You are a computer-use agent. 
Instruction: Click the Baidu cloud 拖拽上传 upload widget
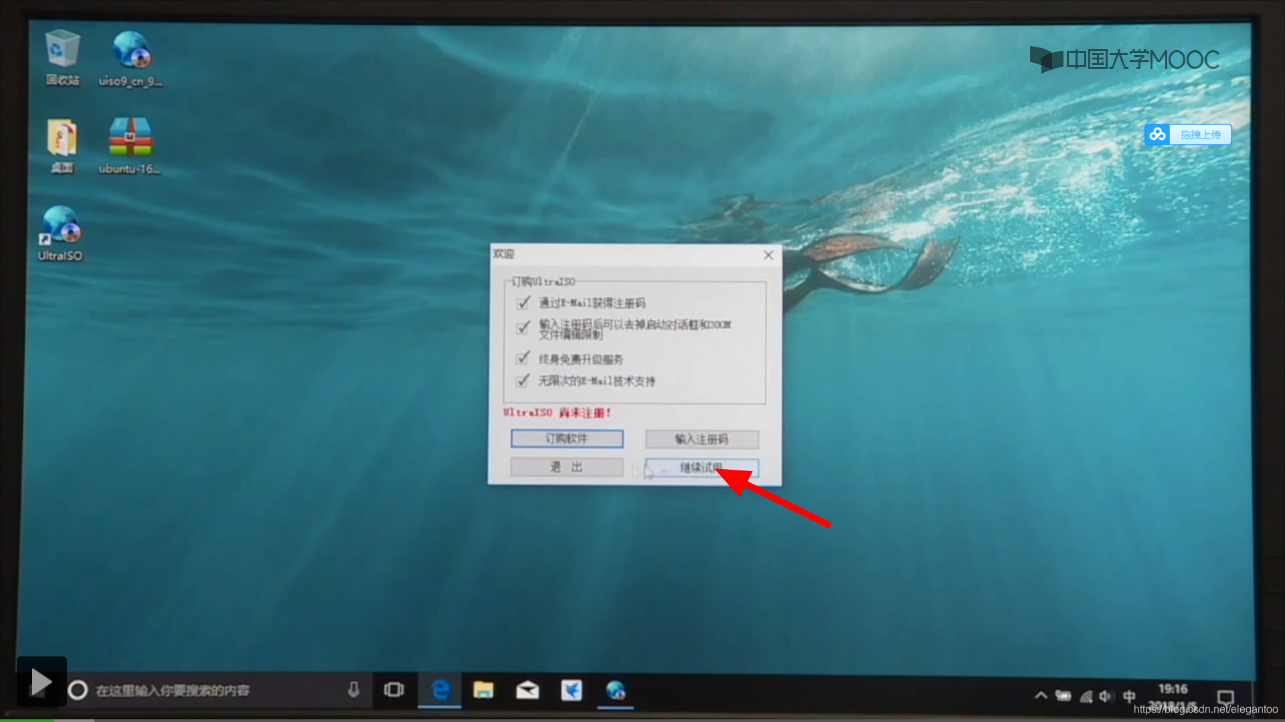(1187, 134)
